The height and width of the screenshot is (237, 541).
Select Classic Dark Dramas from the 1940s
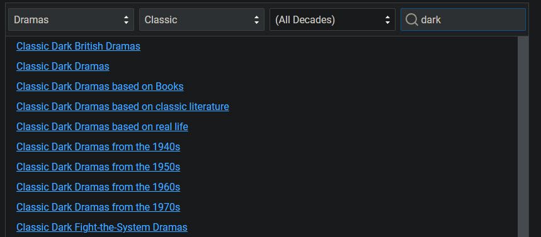(98, 146)
